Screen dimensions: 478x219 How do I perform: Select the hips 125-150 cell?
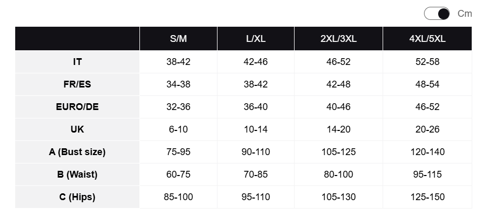[427, 197]
